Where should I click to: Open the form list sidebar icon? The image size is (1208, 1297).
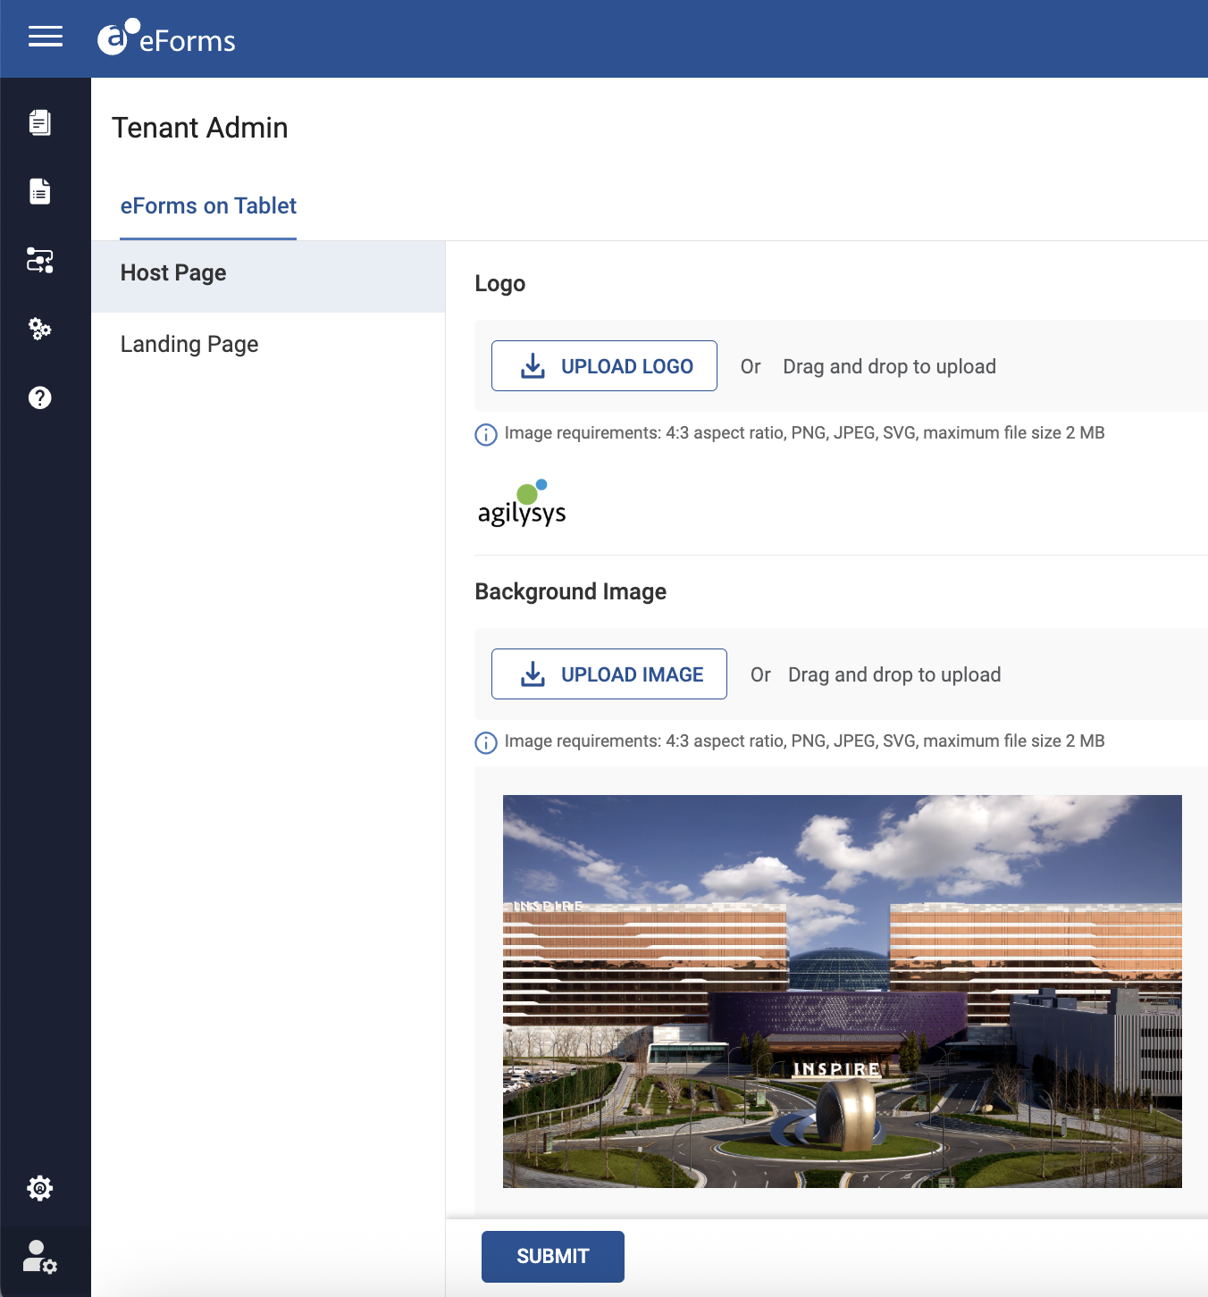(x=40, y=191)
